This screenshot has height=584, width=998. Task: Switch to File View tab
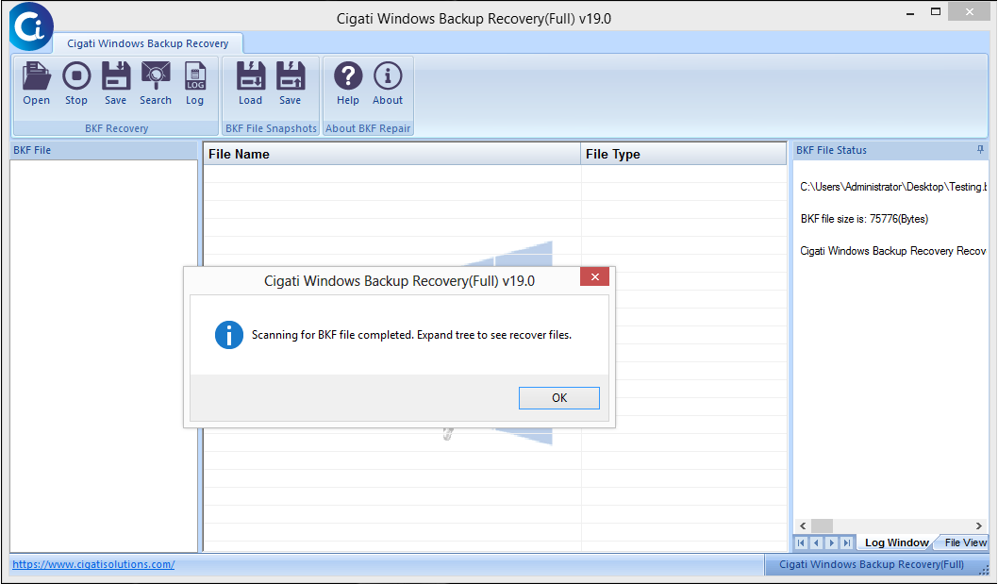pos(965,542)
